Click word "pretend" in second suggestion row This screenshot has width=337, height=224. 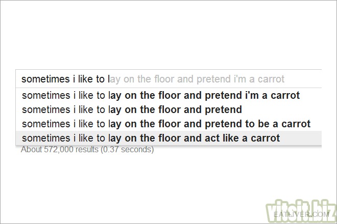click(223, 110)
